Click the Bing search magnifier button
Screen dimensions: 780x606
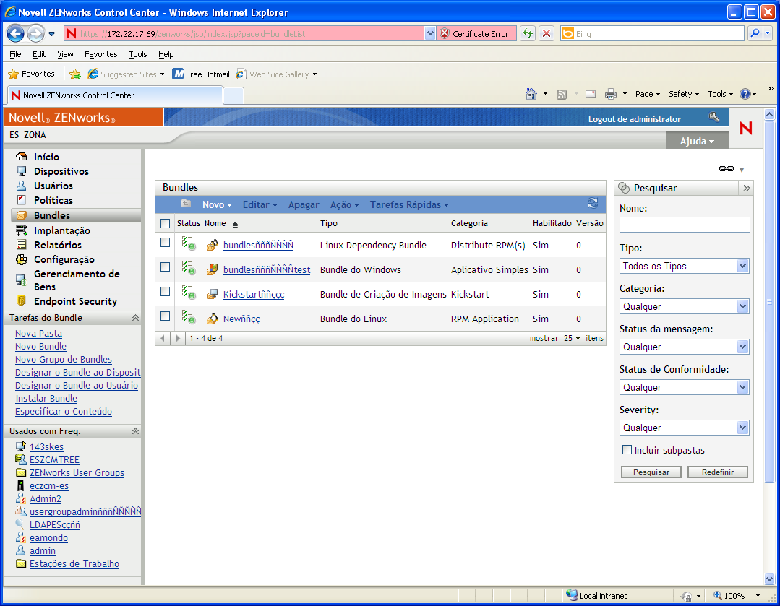tap(755, 34)
